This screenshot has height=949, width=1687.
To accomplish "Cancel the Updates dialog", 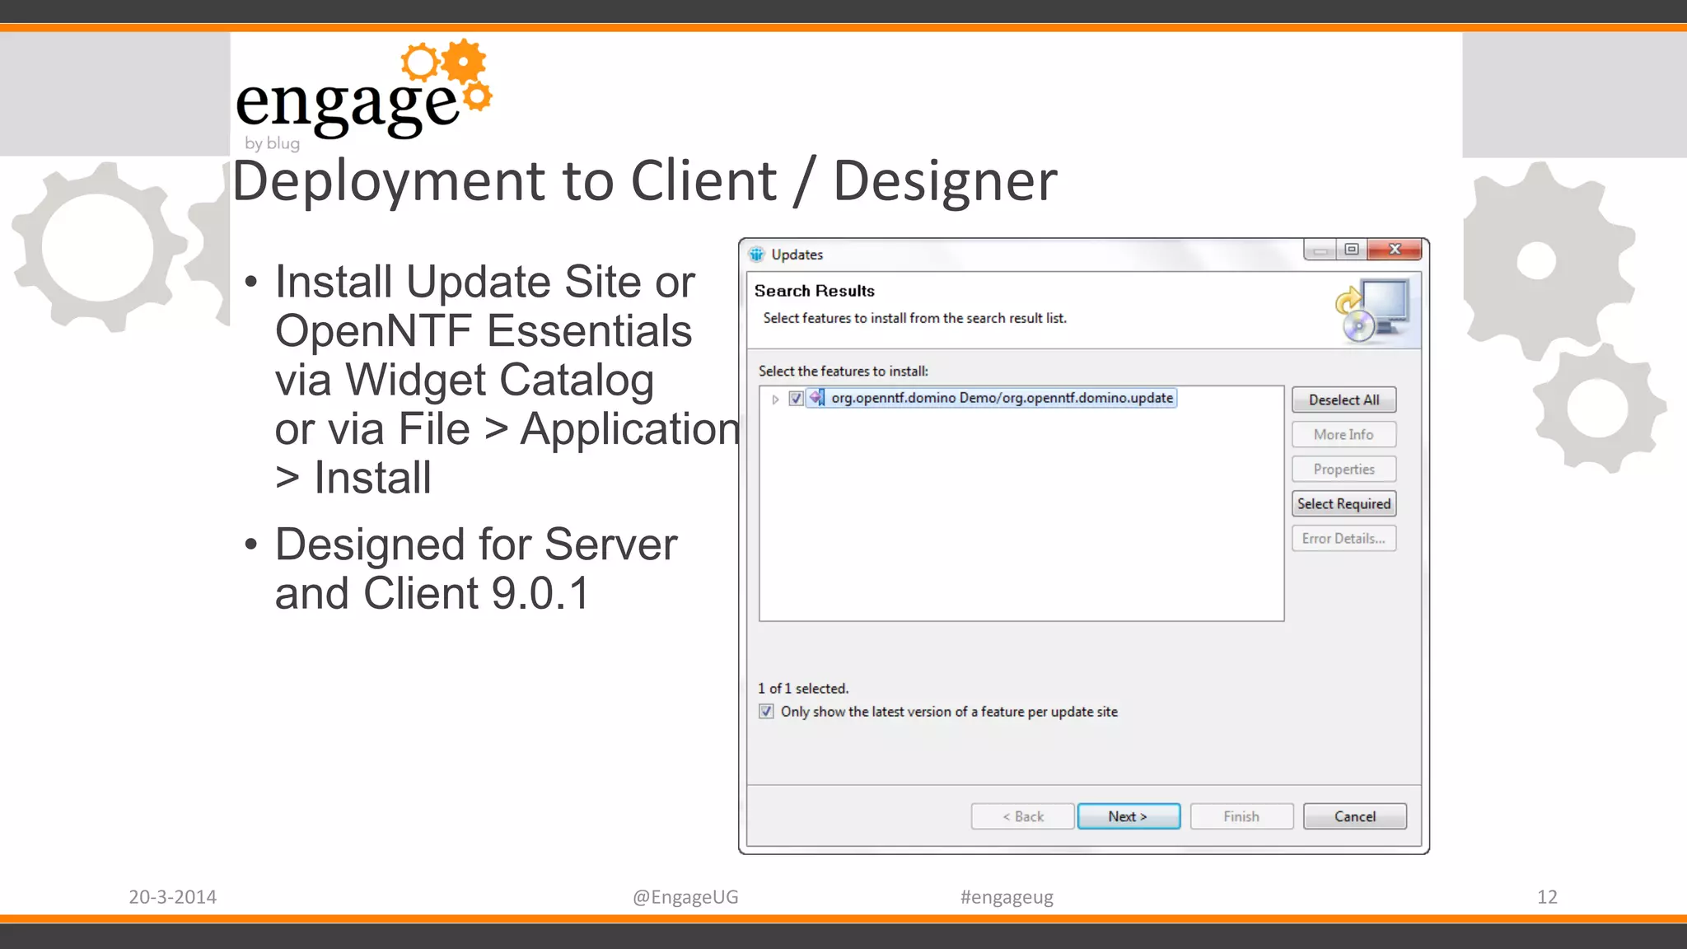I will pyautogui.click(x=1354, y=816).
